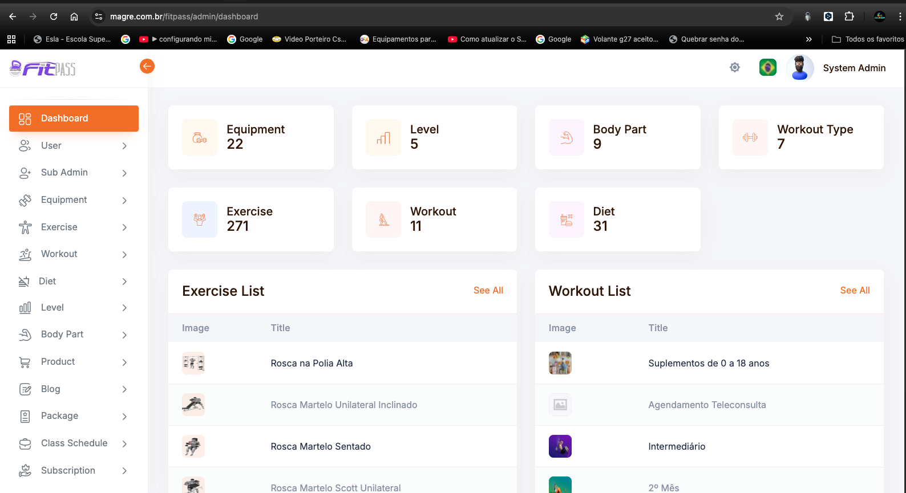Click the Level card bar chart icon
The height and width of the screenshot is (493, 906).
383,137
